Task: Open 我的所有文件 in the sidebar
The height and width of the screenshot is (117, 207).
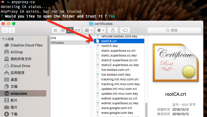Action: click(x=23, y=59)
